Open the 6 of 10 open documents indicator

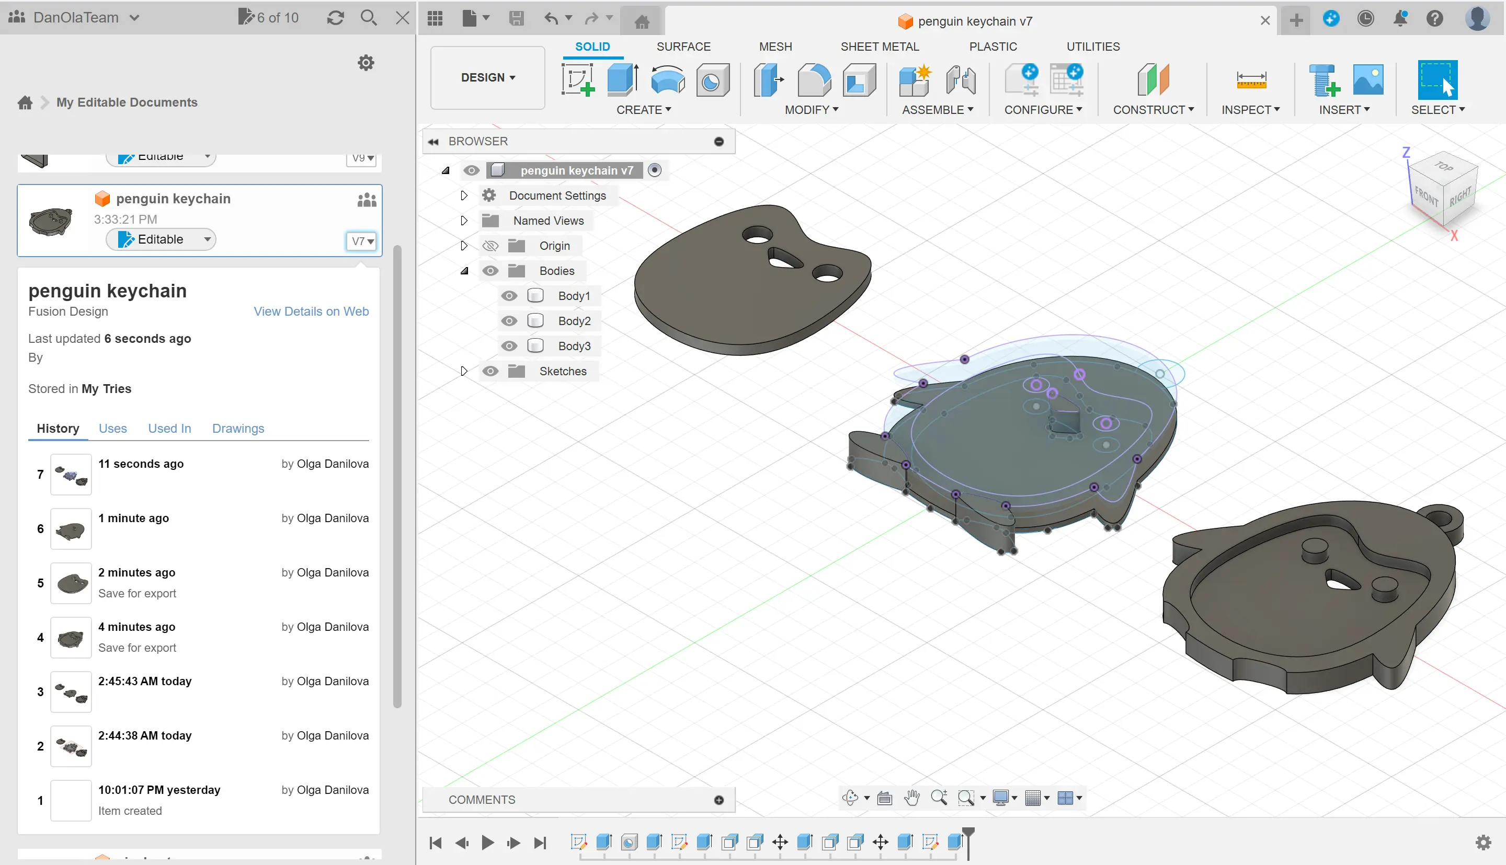coord(268,17)
